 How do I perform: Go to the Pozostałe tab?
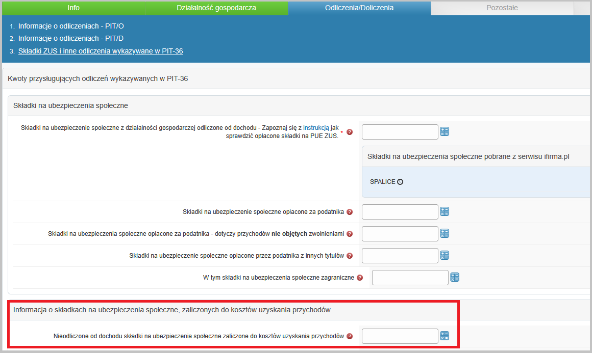(x=502, y=8)
